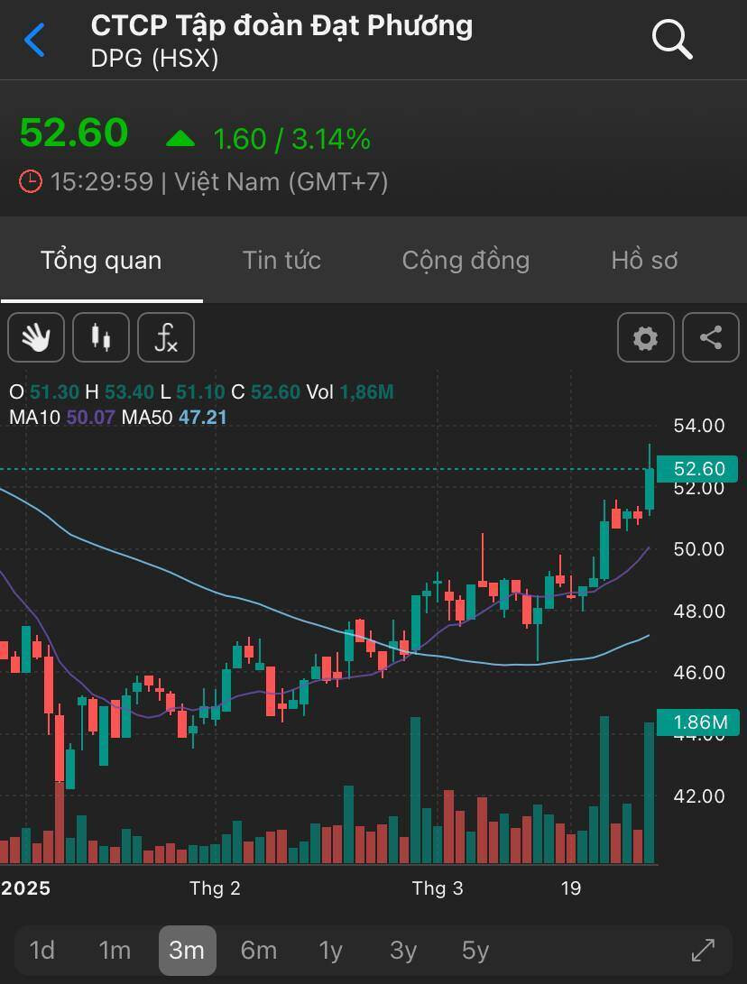Image resolution: width=747 pixels, height=984 pixels.
Task: Open the fx indicators menu
Action: [x=166, y=337]
